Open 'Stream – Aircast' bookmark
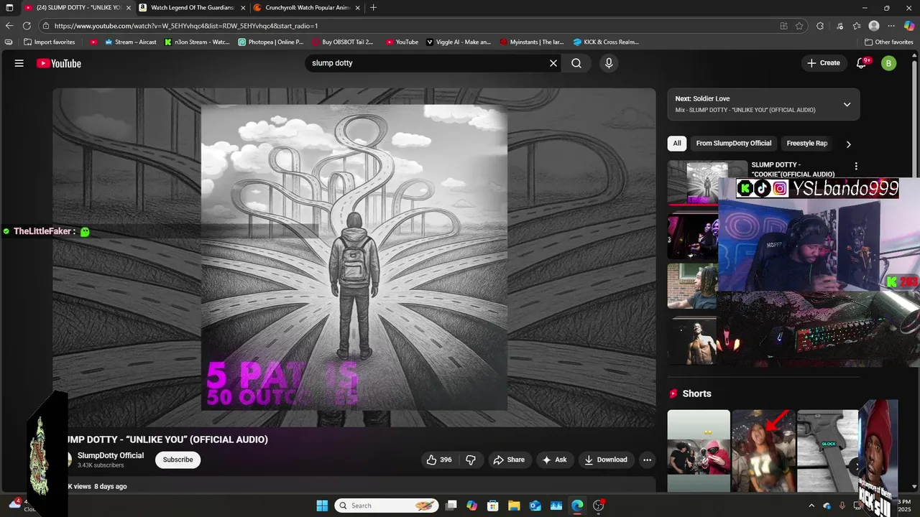The image size is (920, 517). (x=130, y=42)
